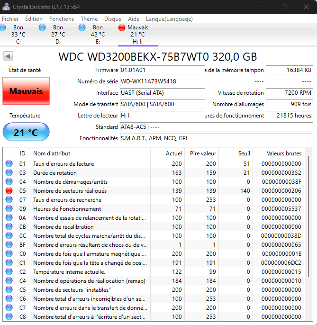Click the Firmware value field

pos(161,70)
